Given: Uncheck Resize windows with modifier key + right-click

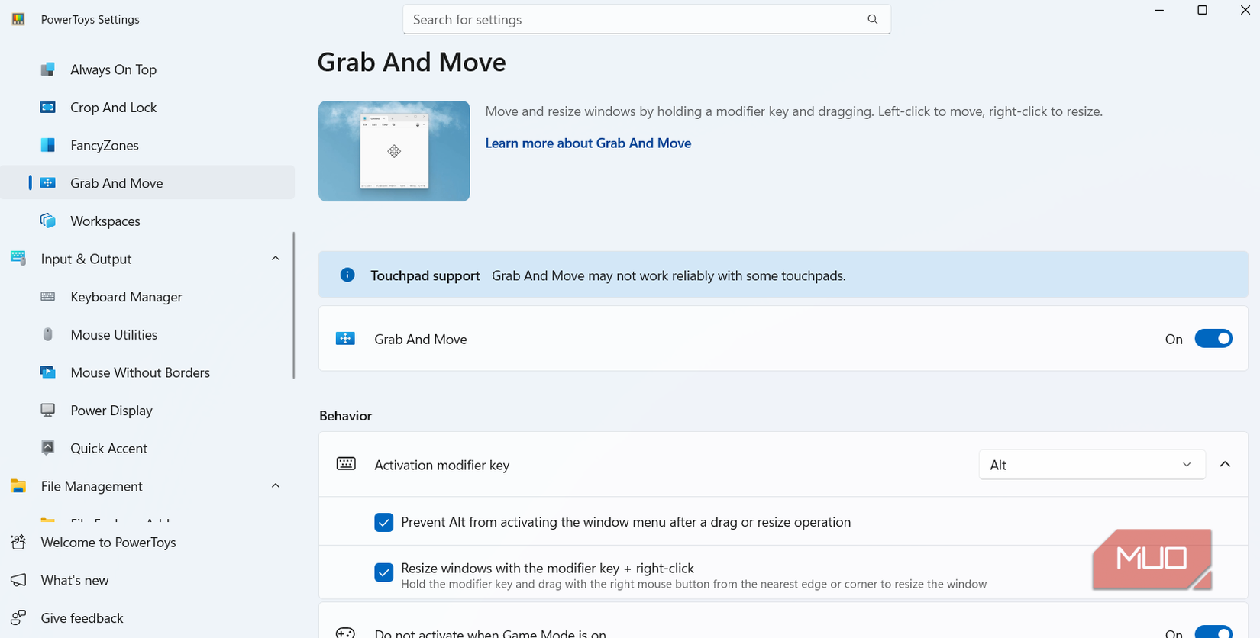Looking at the screenshot, I should tap(384, 572).
